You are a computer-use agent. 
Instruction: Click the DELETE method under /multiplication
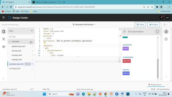(127, 61)
